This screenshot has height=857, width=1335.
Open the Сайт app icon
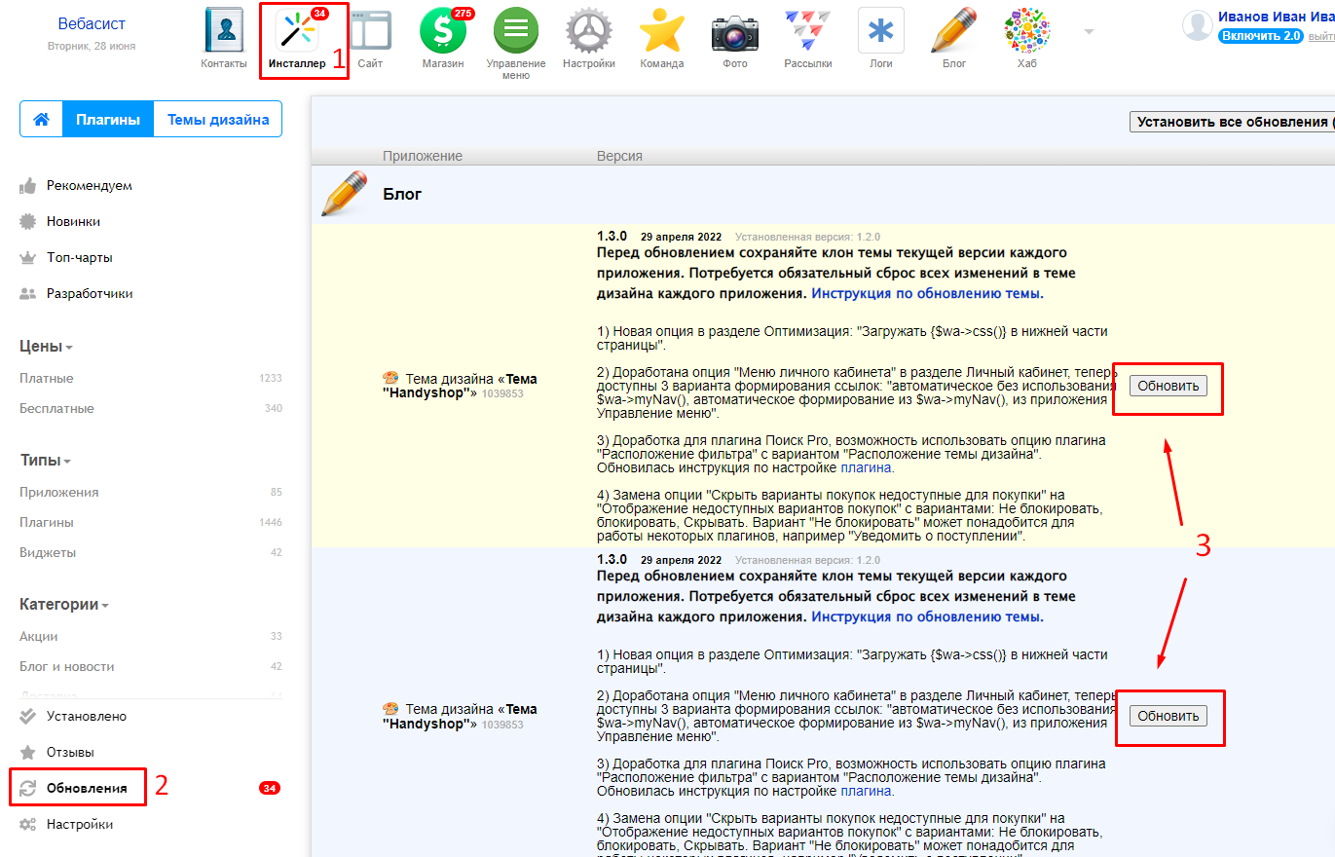coord(370,31)
